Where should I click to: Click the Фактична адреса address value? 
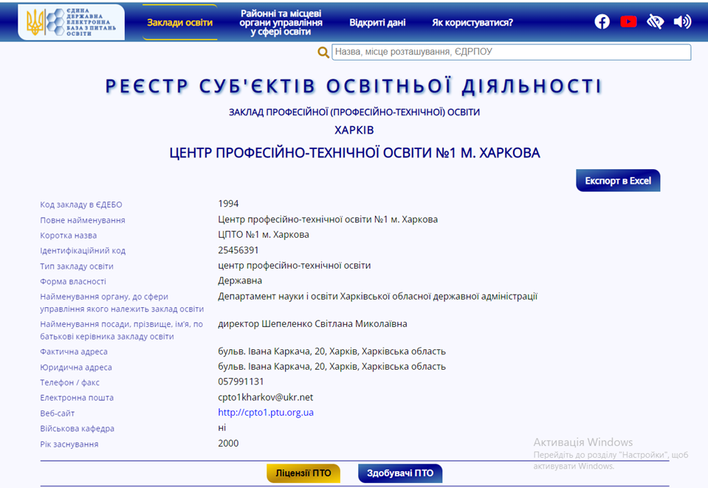[332, 351]
